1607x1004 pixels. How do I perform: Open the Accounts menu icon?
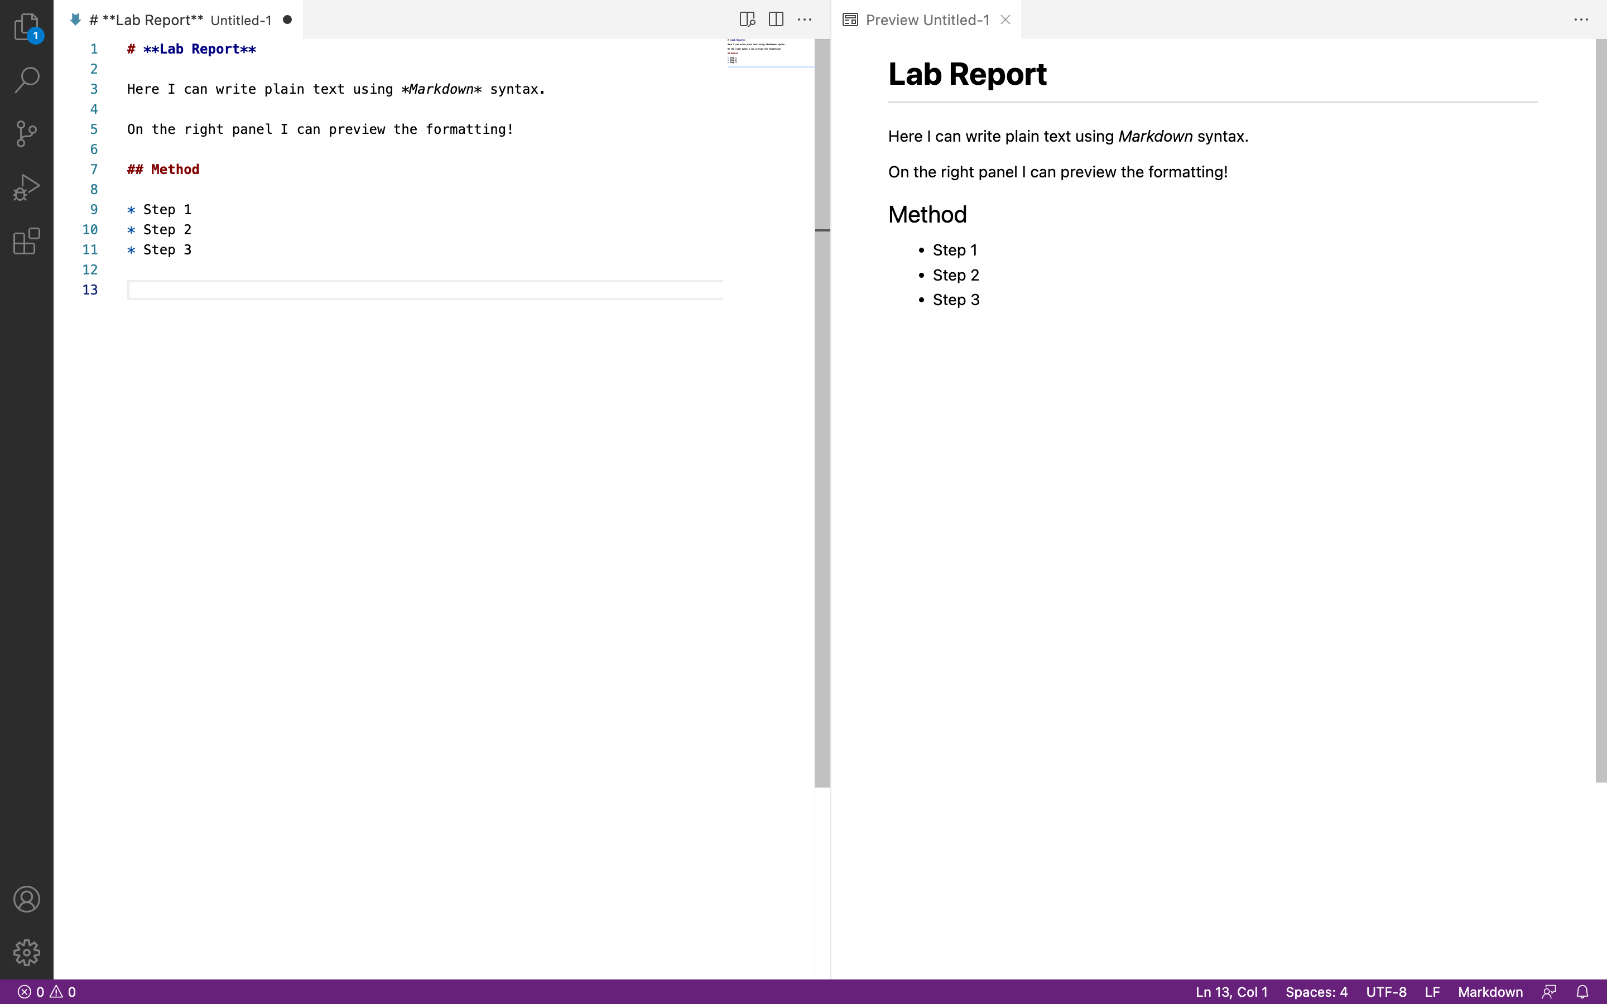pyautogui.click(x=27, y=899)
